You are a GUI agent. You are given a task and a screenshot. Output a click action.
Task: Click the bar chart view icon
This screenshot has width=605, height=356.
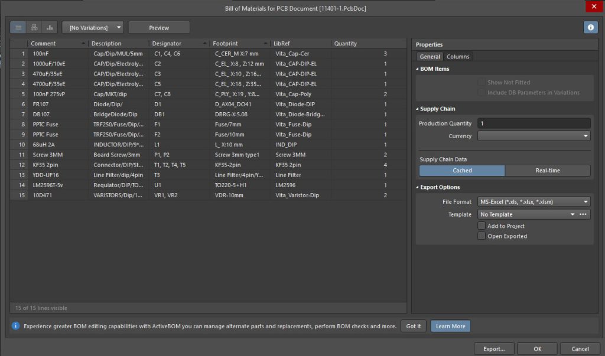pos(50,27)
